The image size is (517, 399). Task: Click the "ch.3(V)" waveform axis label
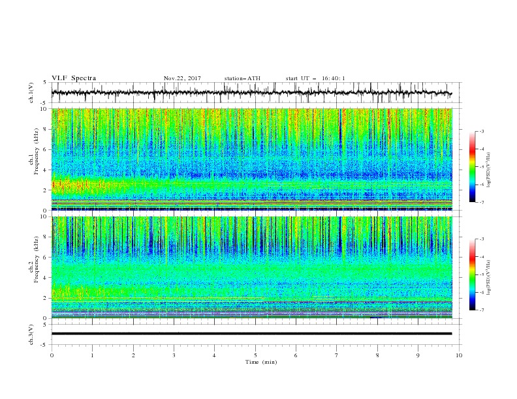(x=31, y=334)
